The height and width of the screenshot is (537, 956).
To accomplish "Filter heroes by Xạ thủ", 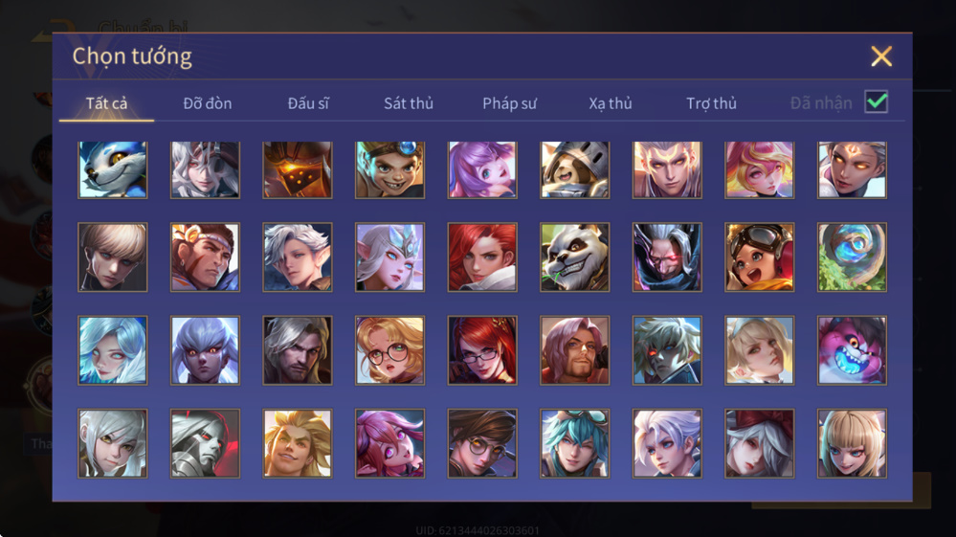I will click(611, 103).
